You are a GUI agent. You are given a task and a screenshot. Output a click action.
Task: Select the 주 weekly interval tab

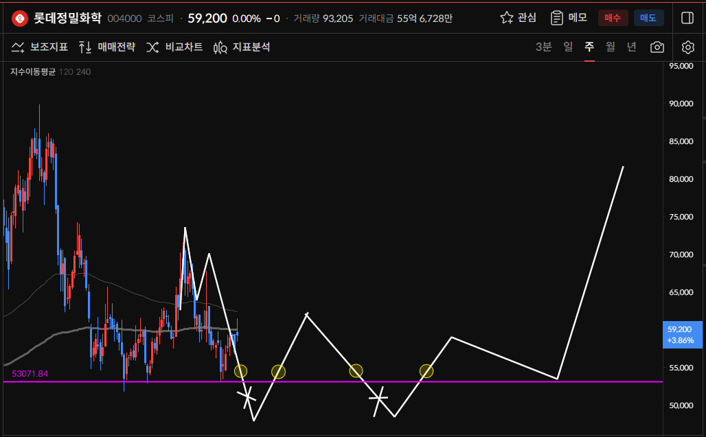tap(589, 47)
